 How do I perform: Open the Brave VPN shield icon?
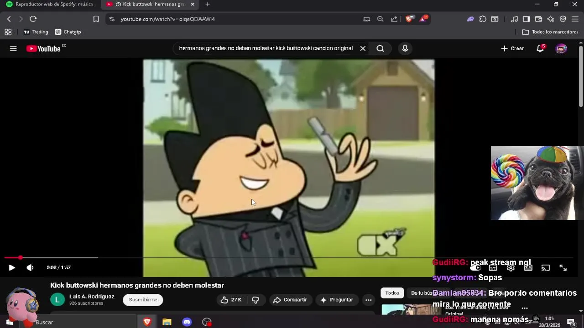click(x=563, y=19)
